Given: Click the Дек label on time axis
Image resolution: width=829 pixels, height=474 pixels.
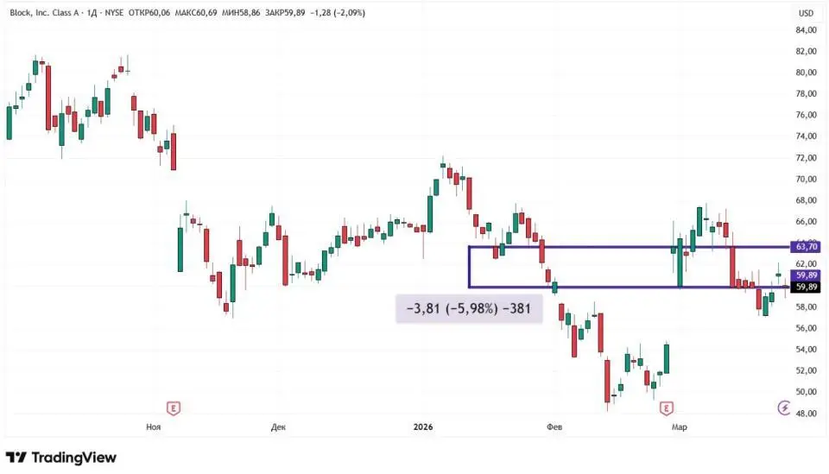Looking at the screenshot, I should (x=278, y=427).
